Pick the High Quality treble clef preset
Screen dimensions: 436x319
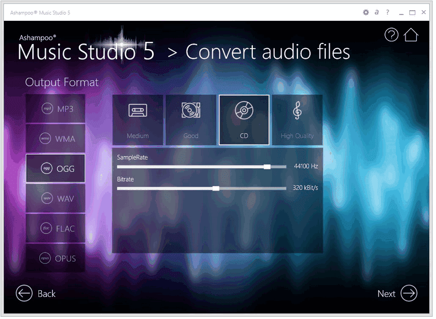pyautogui.click(x=297, y=120)
